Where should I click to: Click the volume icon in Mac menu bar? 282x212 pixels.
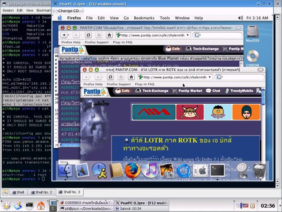coord(241,18)
